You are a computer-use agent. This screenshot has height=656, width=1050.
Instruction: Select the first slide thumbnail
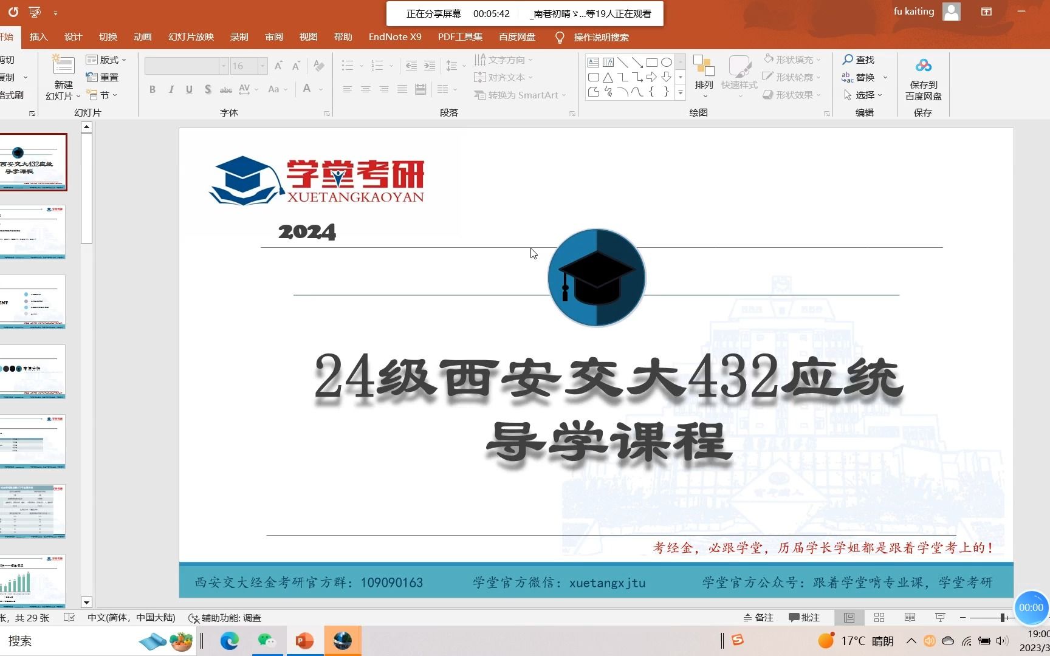[34, 162]
